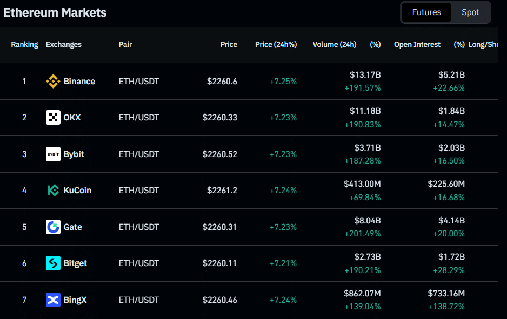Click the OKX ETH/USDT pair
The height and width of the screenshot is (319, 507).
(x=139, y=118)
